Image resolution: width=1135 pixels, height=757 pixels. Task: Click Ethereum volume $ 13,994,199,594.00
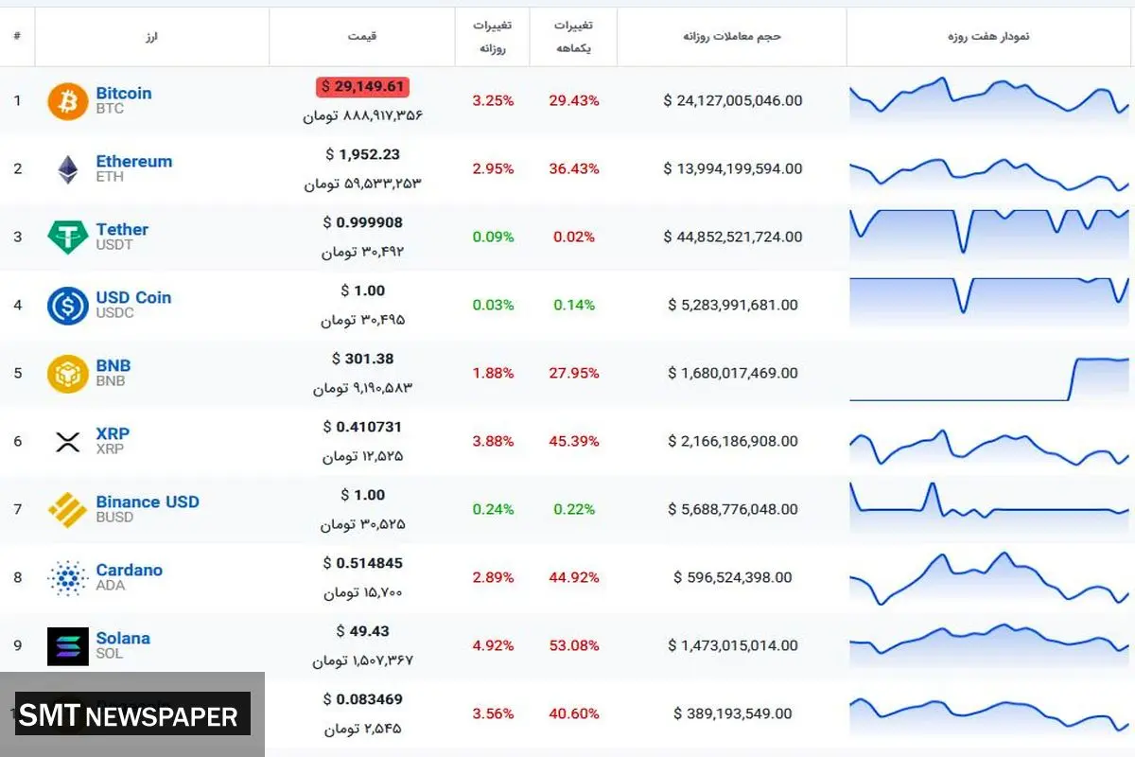pos(732,168)
